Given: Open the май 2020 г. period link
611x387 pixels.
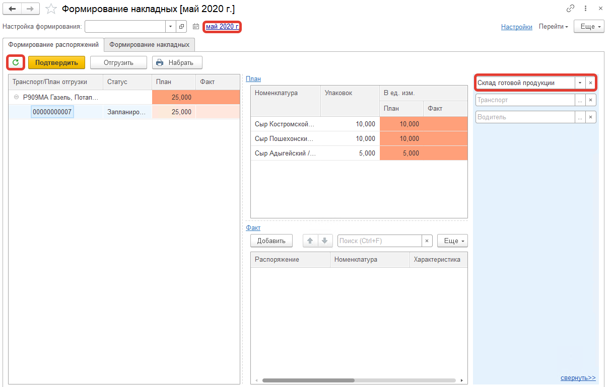Looking at the screenshot, I should [x=222, y=26].
